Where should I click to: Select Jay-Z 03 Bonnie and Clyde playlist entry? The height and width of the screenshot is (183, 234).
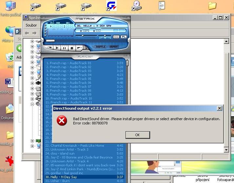[x=85, y=157]
